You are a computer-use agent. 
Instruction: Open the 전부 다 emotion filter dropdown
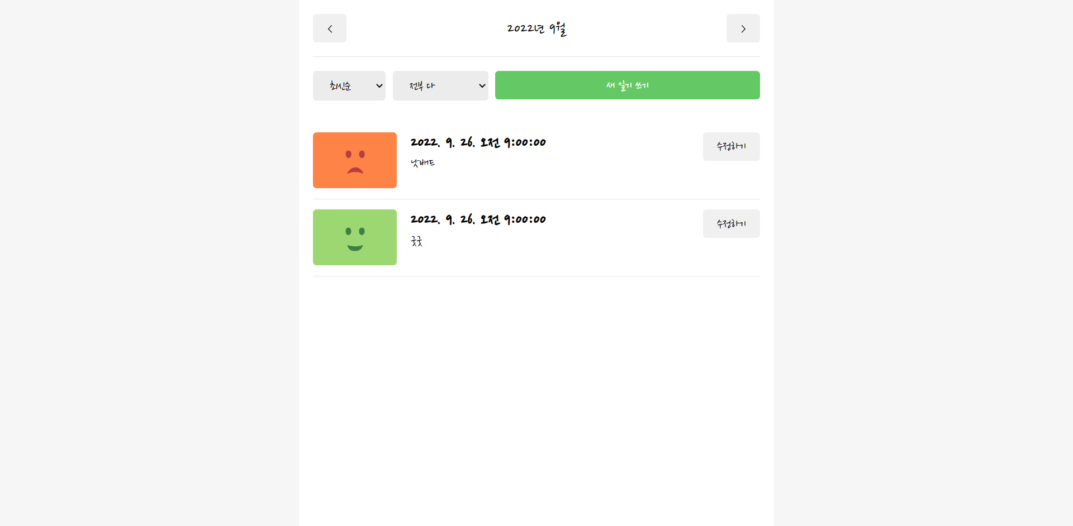point(440,85)
